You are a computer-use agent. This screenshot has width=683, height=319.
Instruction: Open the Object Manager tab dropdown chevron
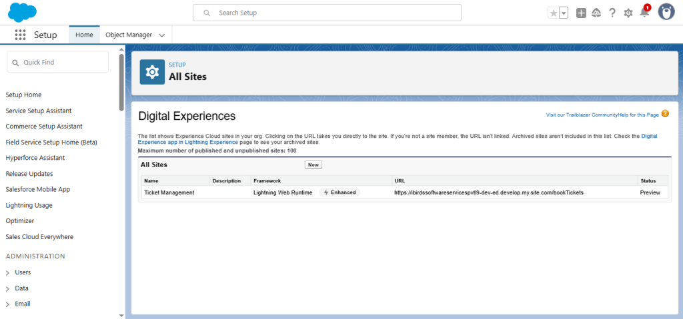click(x=162, y=35)
